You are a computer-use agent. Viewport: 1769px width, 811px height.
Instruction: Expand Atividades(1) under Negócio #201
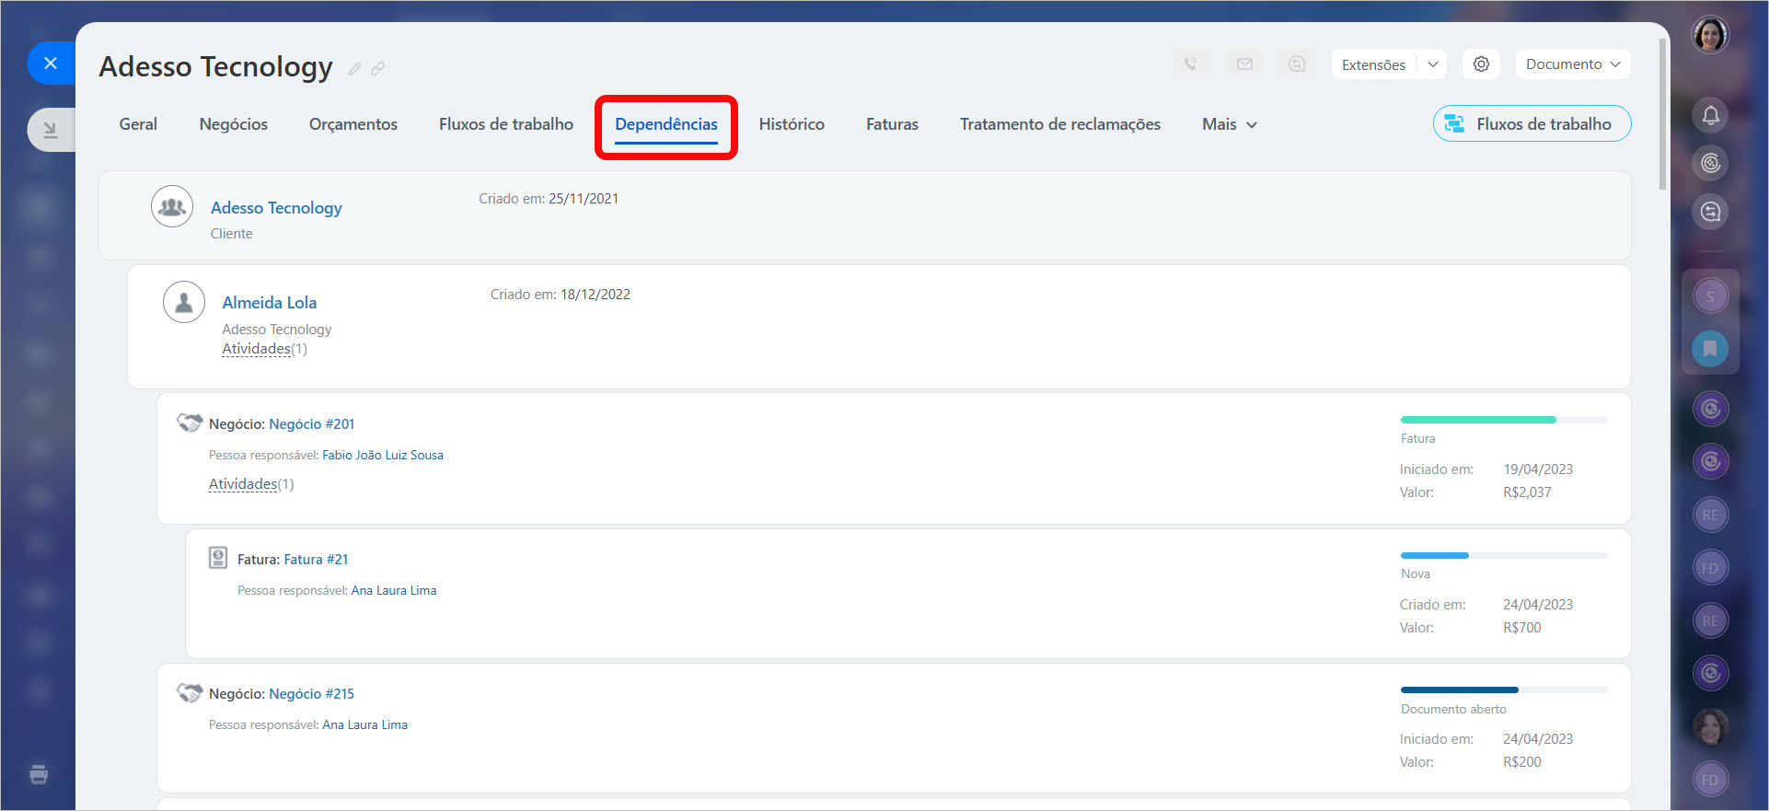[x=251, y=484]
